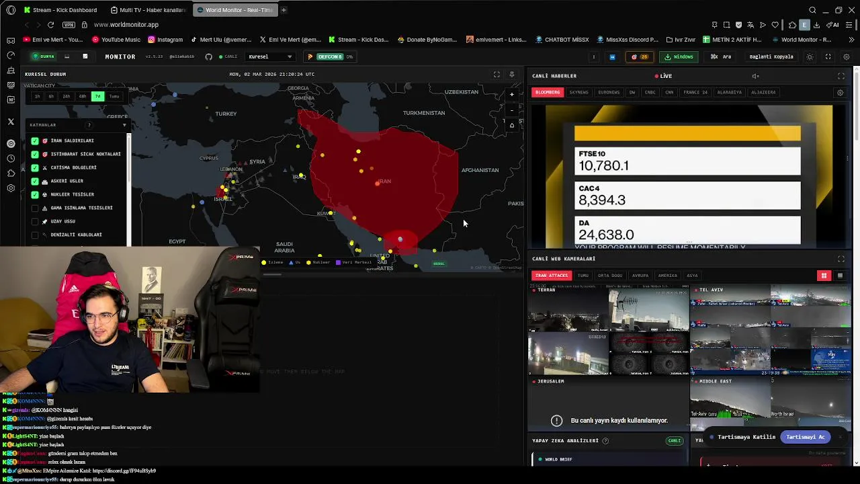Toggle light theme sun icon
The height and width of the screenshot is (484, 860).
tap(810, 56)
